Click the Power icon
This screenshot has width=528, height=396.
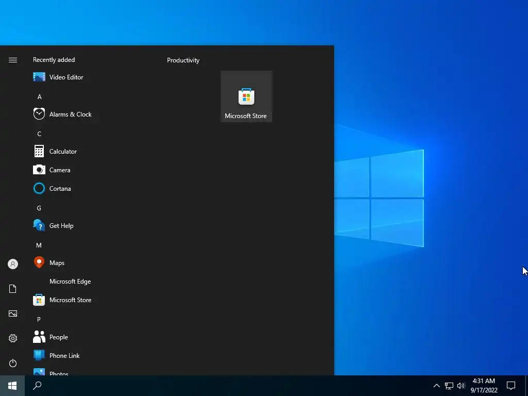(x=13, y=363)
